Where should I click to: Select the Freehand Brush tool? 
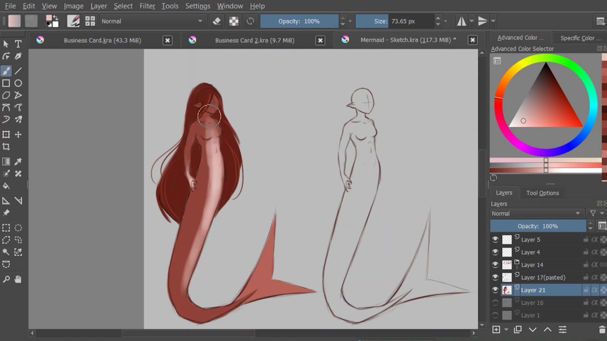click(6, 71)
